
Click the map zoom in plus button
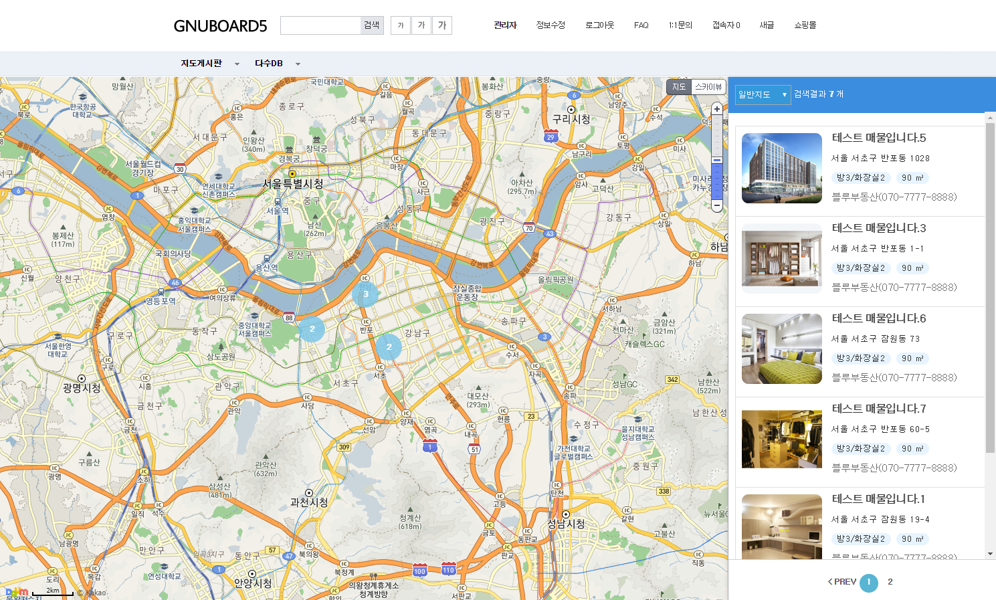pyautogui.click(x=717, y=109)
